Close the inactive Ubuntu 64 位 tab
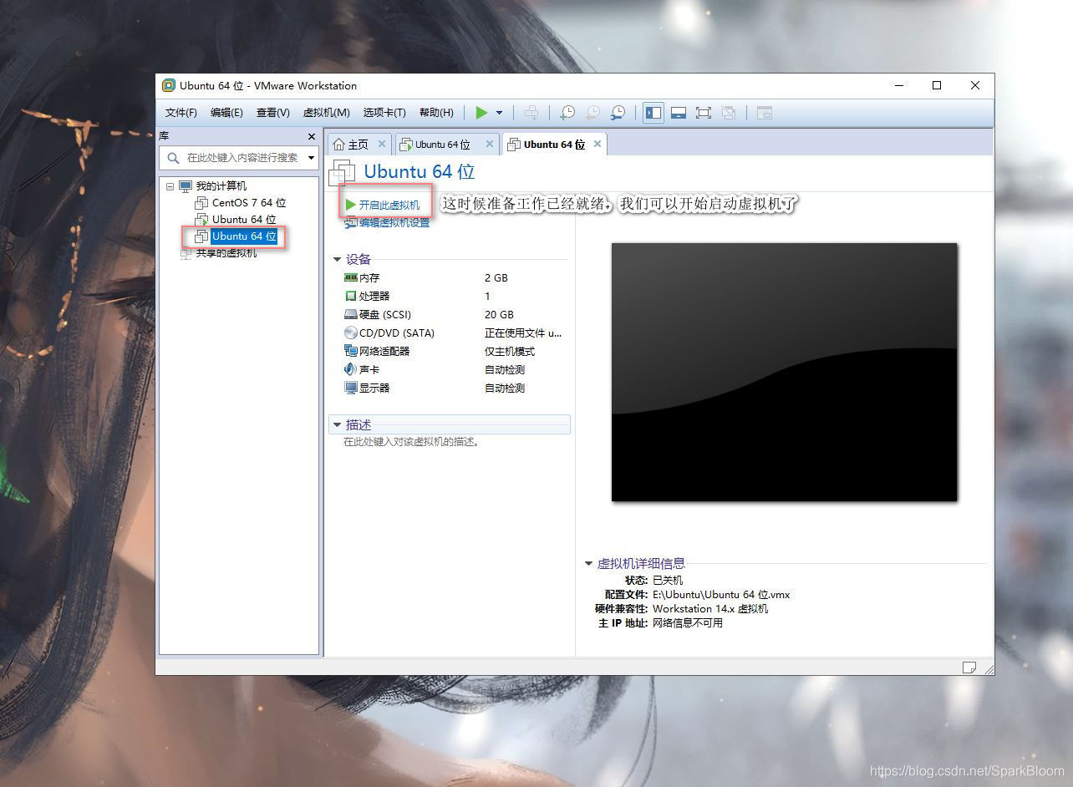Screen dimensions: 1073x787 click(490, 144)
